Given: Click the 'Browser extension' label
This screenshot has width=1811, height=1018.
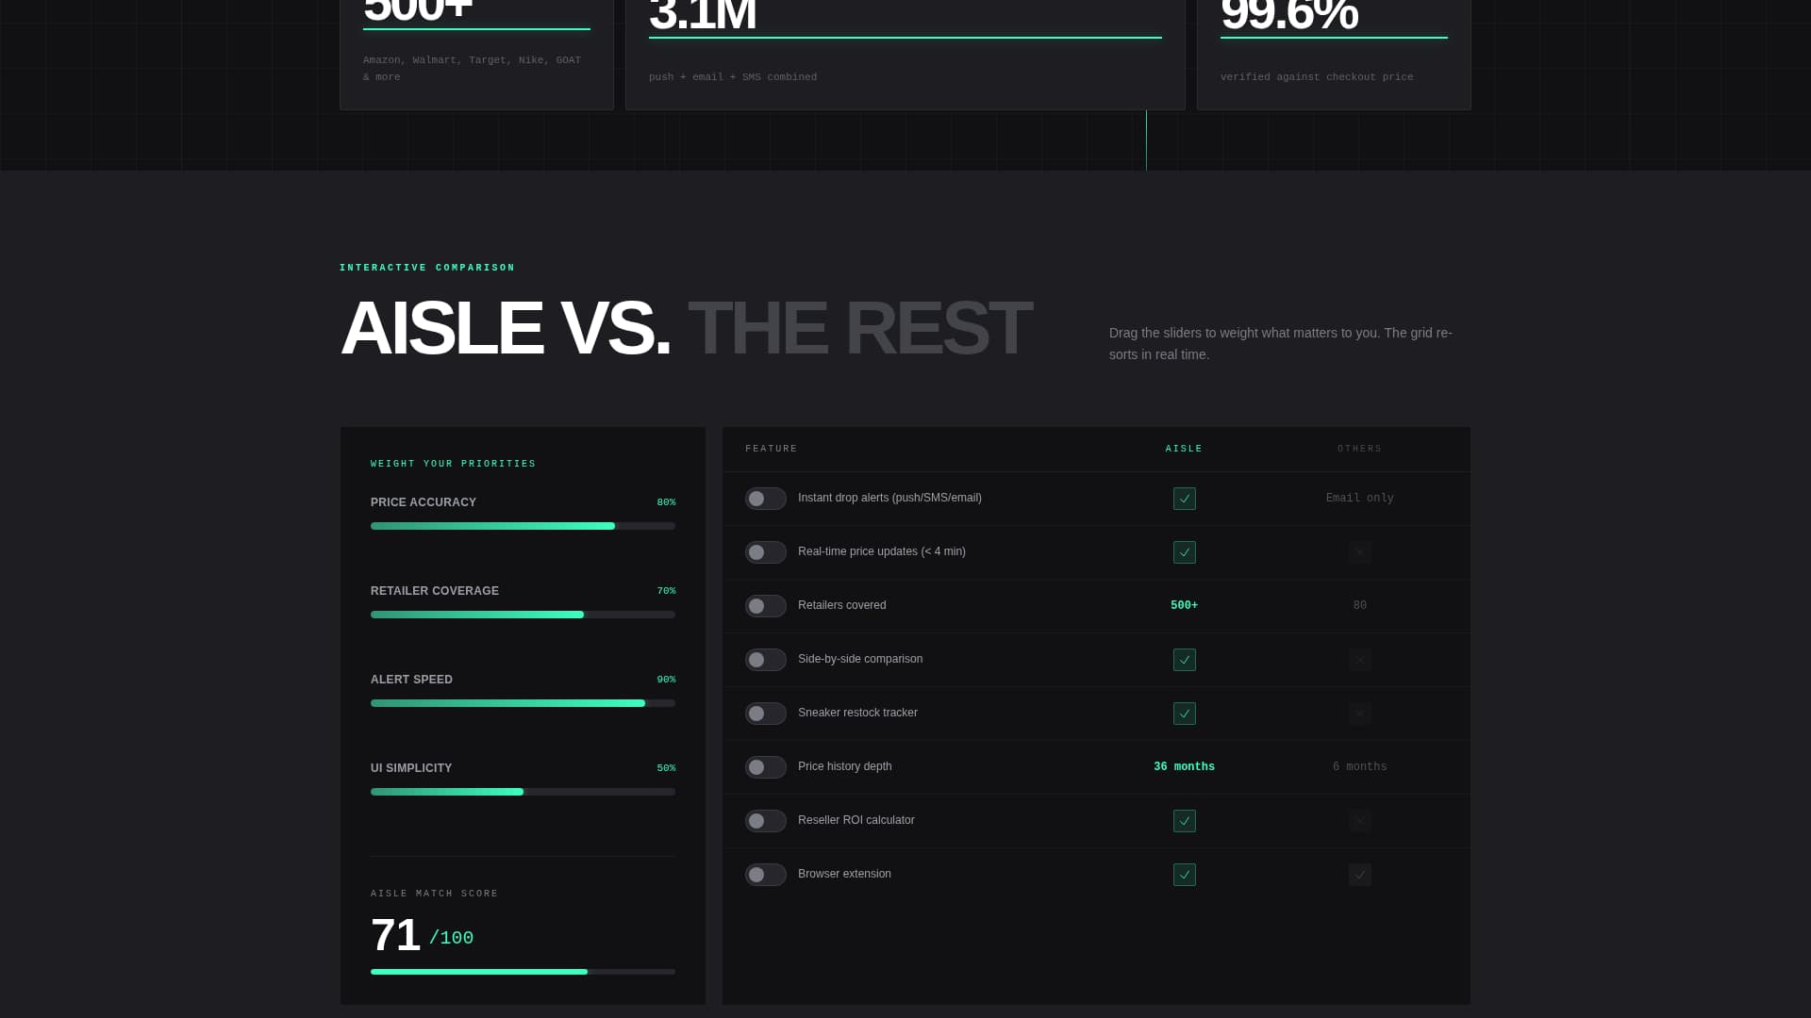Looking at the screenshot, I should click(x=844, y=874).
